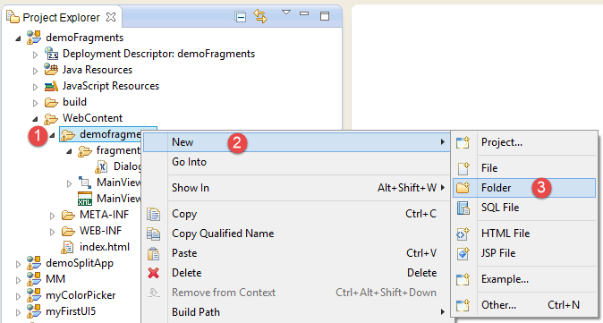The height and width of the screenshot is (323, 603).
Task: Click the JavaScript Resources icon
Action: click(51, 86)
